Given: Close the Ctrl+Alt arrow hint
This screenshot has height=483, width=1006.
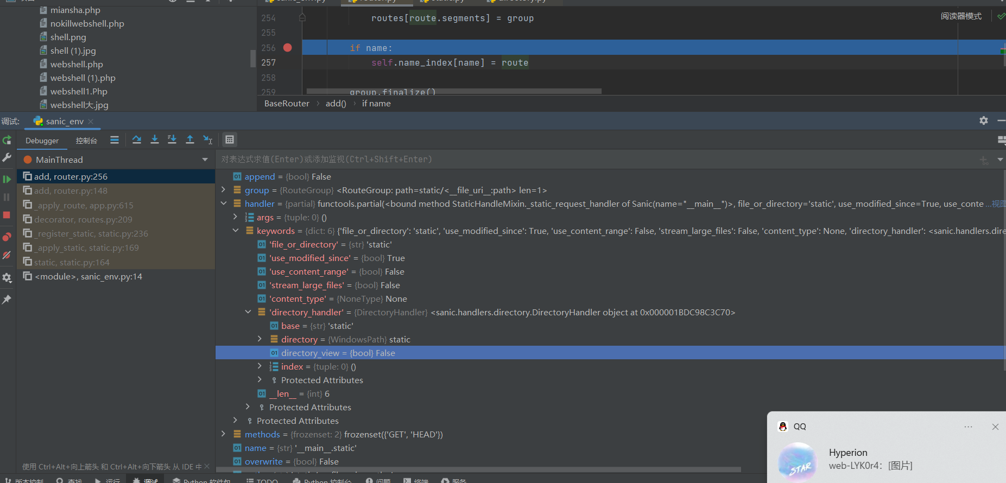Looking at the screenshot, I should tap(207, 466).
